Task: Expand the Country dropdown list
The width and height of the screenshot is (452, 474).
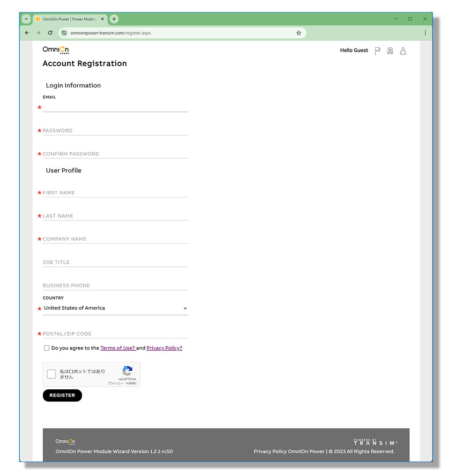Action: point(115,308)
